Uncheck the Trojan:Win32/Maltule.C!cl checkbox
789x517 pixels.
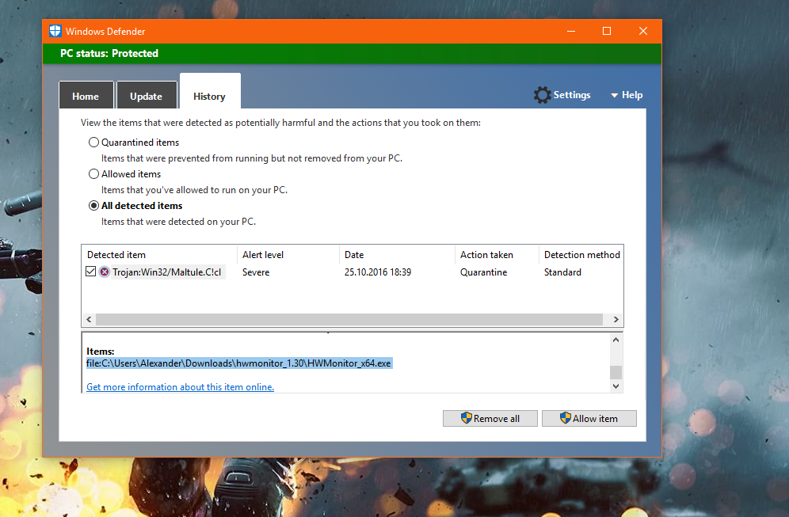90,272
